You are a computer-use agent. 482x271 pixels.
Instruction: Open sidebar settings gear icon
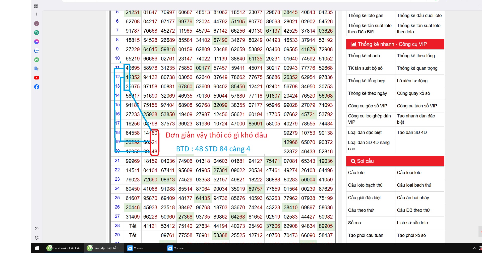coord(37,238)
